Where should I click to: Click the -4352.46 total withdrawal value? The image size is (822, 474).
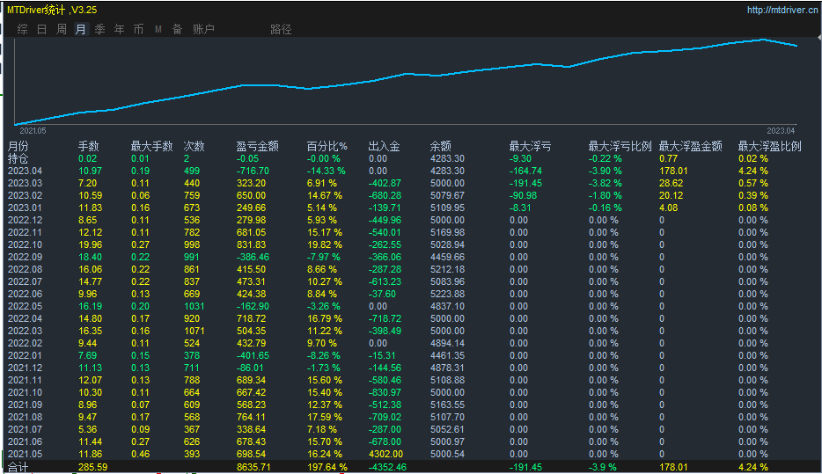point(387,467)
